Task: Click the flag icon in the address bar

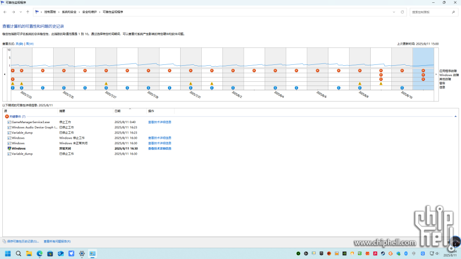Action: [x=37, y=12]
